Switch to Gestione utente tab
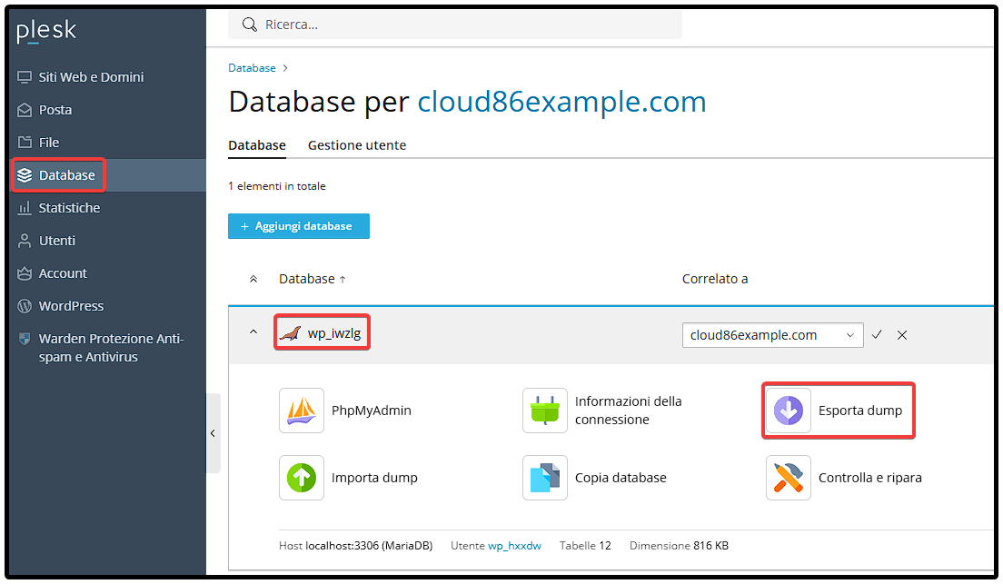Viewport: 1003px width, 584px height. (x=357, y=145)
